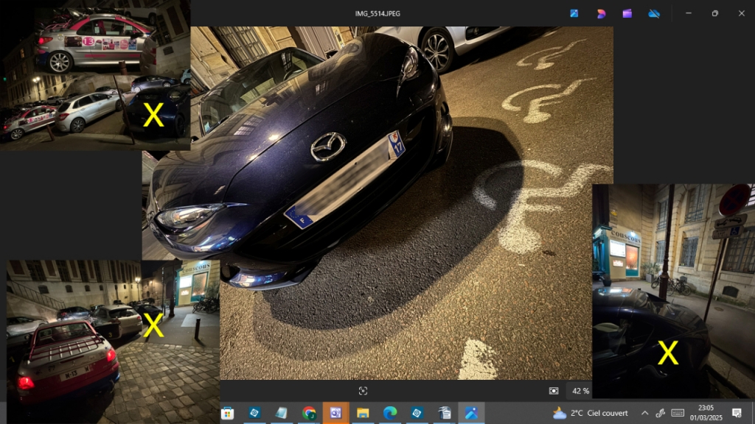Open the 42 % zoom level control
This screenshot has width=755, height=424.
(580, 391)
